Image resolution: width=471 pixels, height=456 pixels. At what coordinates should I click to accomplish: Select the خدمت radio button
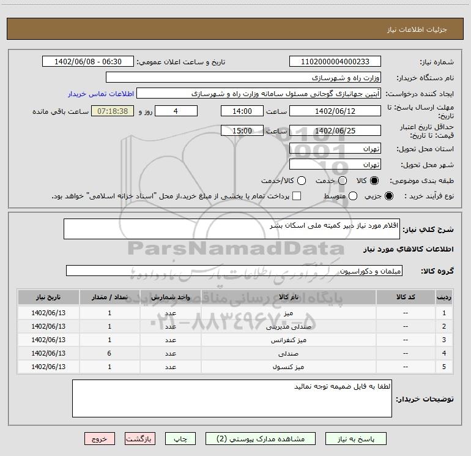tap(343, 181)
